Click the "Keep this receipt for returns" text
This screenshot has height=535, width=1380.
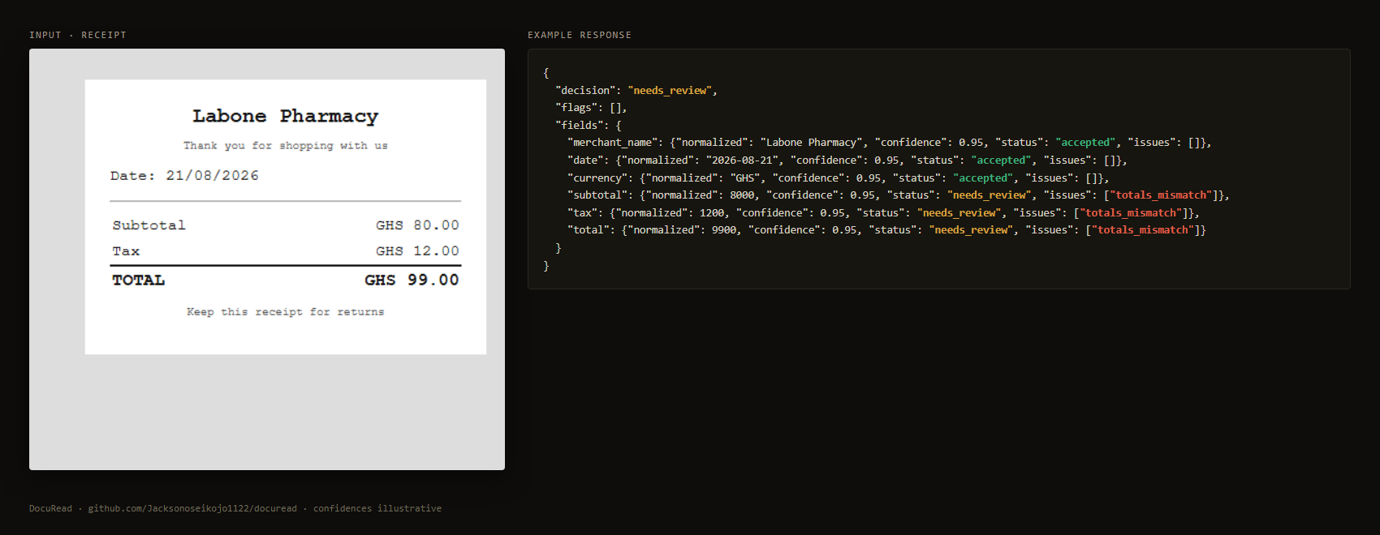(286, 312)
